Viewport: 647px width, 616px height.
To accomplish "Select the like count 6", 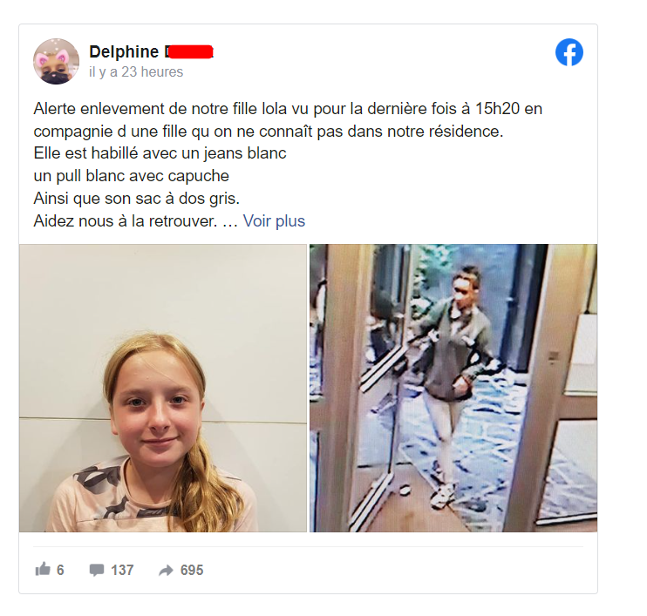I will tap(60, 570).
